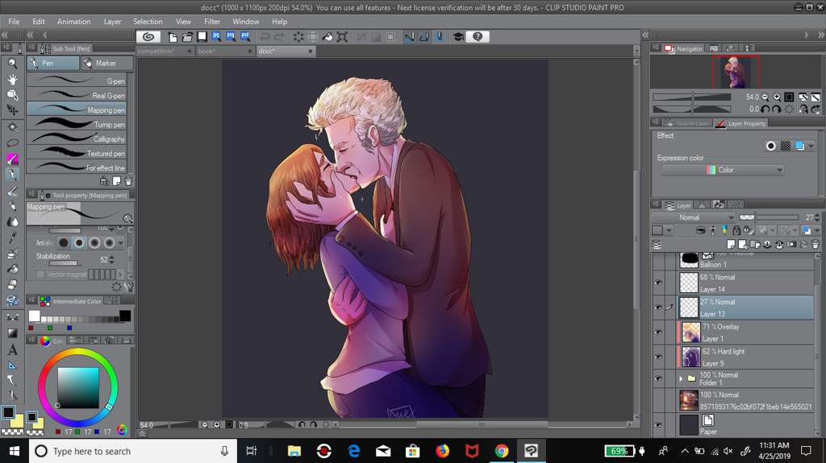Undo last action in command bar
This screenshot has width=826, height=463.
coord(265,37)
